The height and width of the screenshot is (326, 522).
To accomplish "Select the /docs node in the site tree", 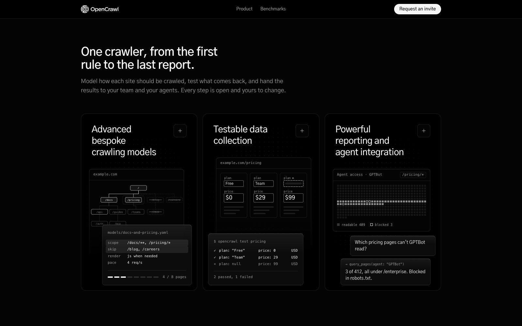I will pyautogui.click(x=109, y=200).
